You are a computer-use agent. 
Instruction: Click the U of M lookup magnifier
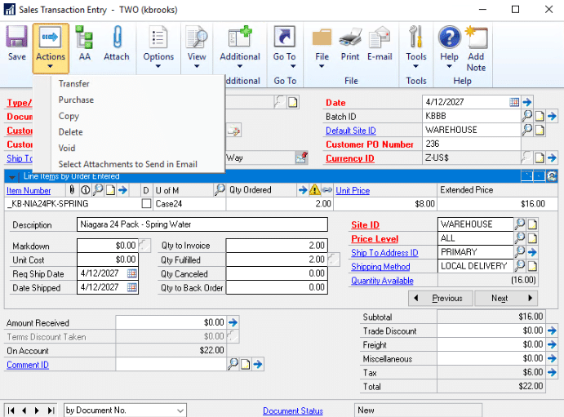(220, 190)
